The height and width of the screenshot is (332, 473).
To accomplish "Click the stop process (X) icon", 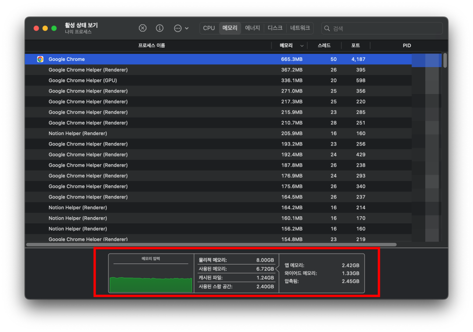I will pos(143,28).
